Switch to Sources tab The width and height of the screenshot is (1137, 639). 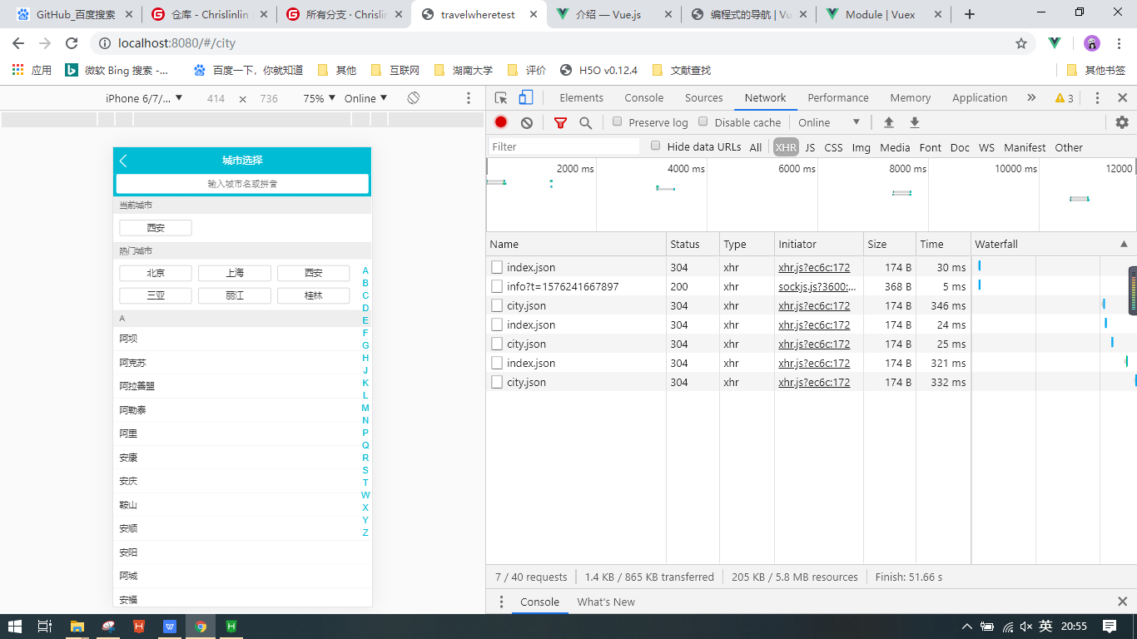(704, 97)
